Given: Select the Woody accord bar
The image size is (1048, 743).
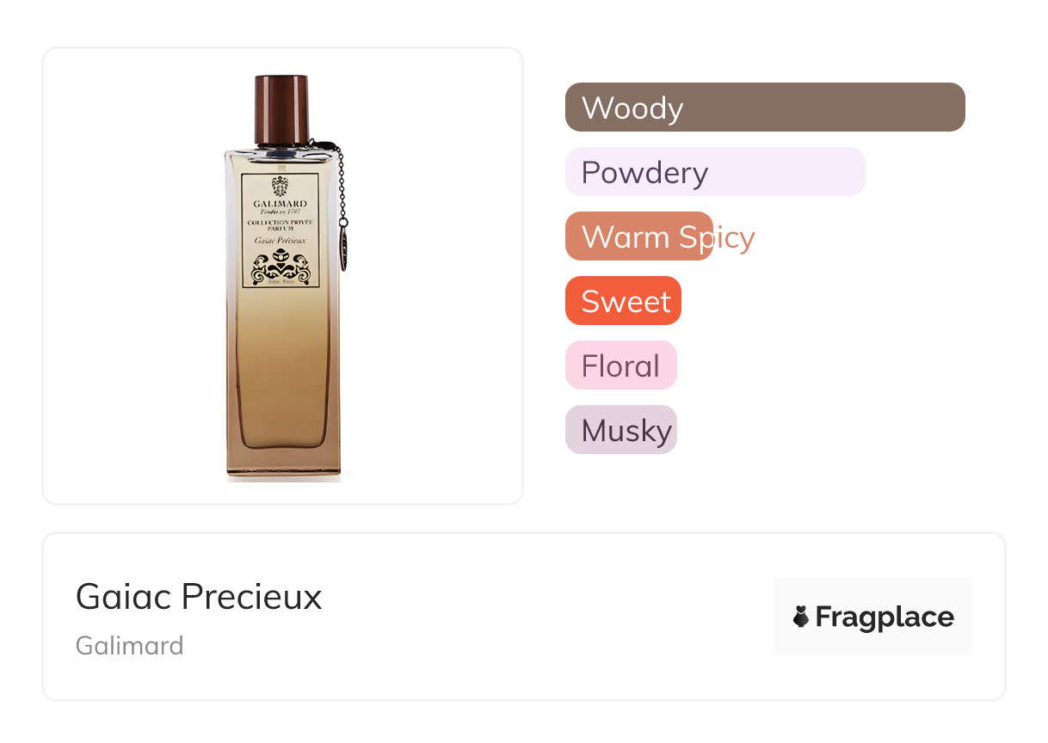Looking at the screenshot, I should pos(764,107).
